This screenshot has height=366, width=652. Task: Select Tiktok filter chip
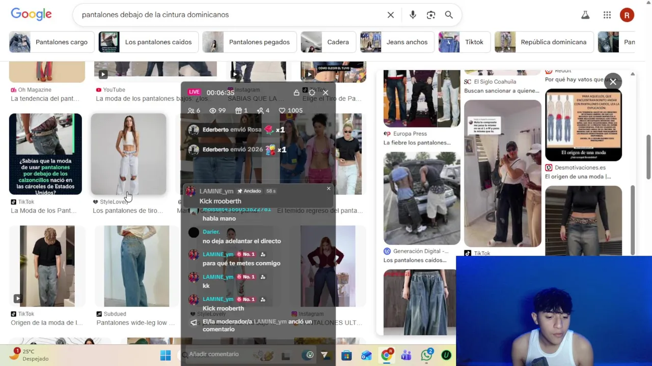(464, 42)
